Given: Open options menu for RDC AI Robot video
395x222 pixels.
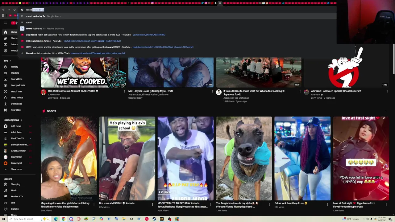Looking at the screenshot, I should pos(125,91).
